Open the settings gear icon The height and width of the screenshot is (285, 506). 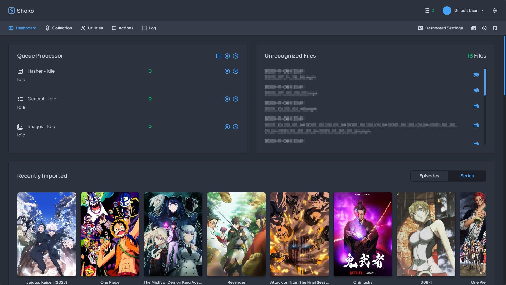point(495,11)
